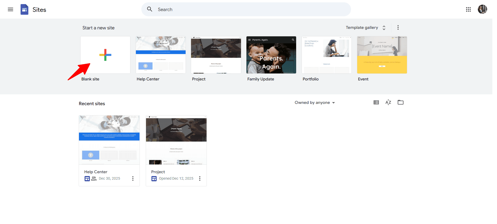Pick the Event template
The image size is (497, 224).
click(x=382, y=55)
